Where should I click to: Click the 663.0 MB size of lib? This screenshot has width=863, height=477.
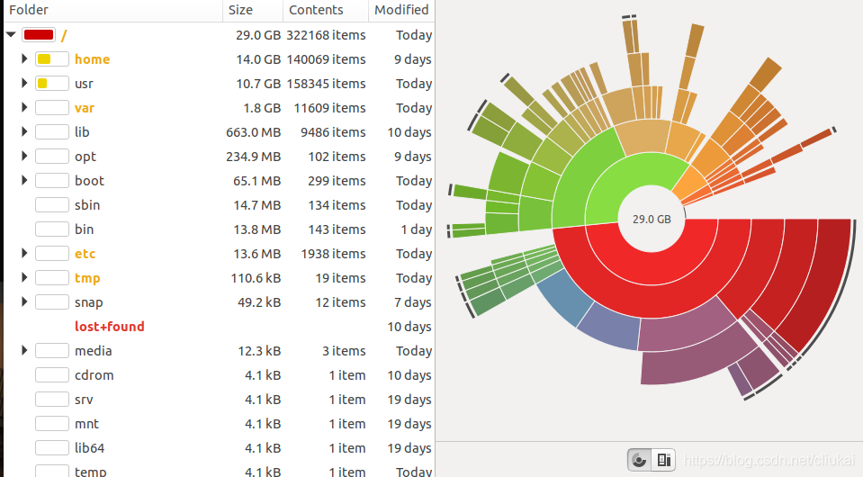click(253, 132)
